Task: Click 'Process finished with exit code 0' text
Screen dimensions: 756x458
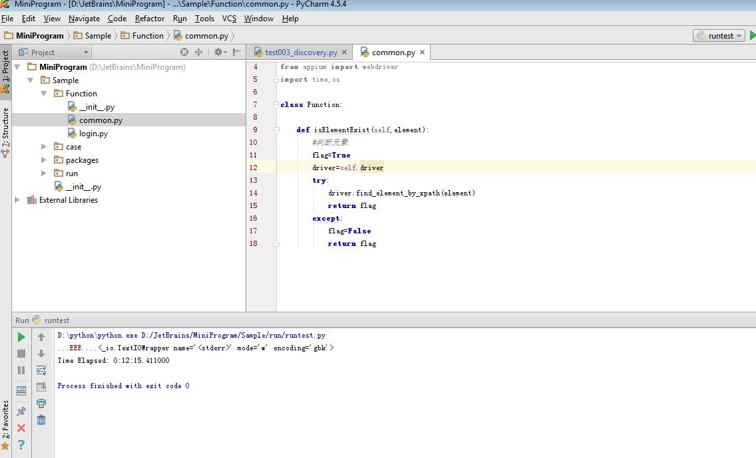Action: click(x=123, y=386)
